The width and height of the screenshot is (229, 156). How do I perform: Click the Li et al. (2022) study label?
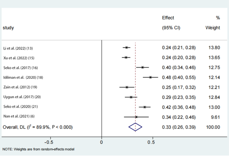pyautogui.click(x=18, y=48)
